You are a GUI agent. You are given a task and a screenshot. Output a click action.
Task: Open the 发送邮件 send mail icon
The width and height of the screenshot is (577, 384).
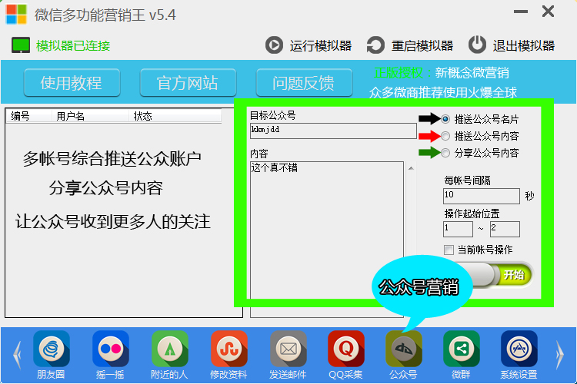point(288,349)
